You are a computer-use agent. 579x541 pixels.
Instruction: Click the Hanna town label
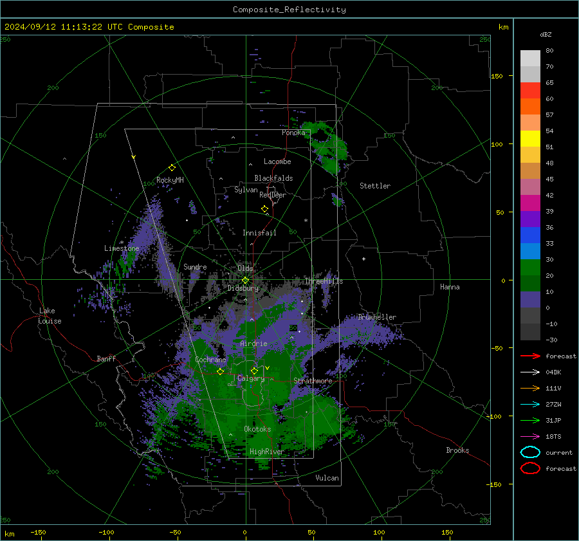tap(450, 287)
